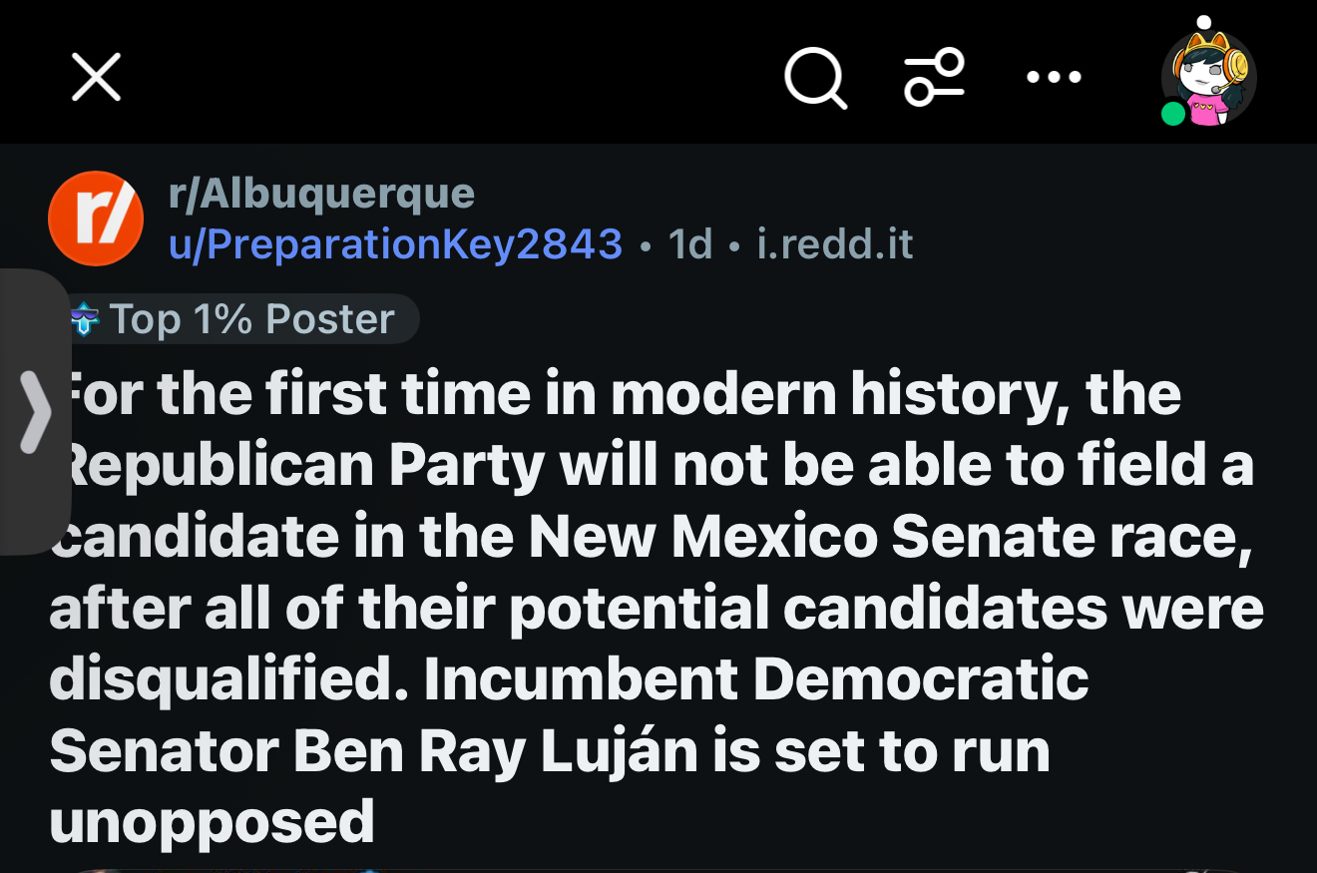
Task: Open the three-dot overflow menu
Action: pos(1054,77)
